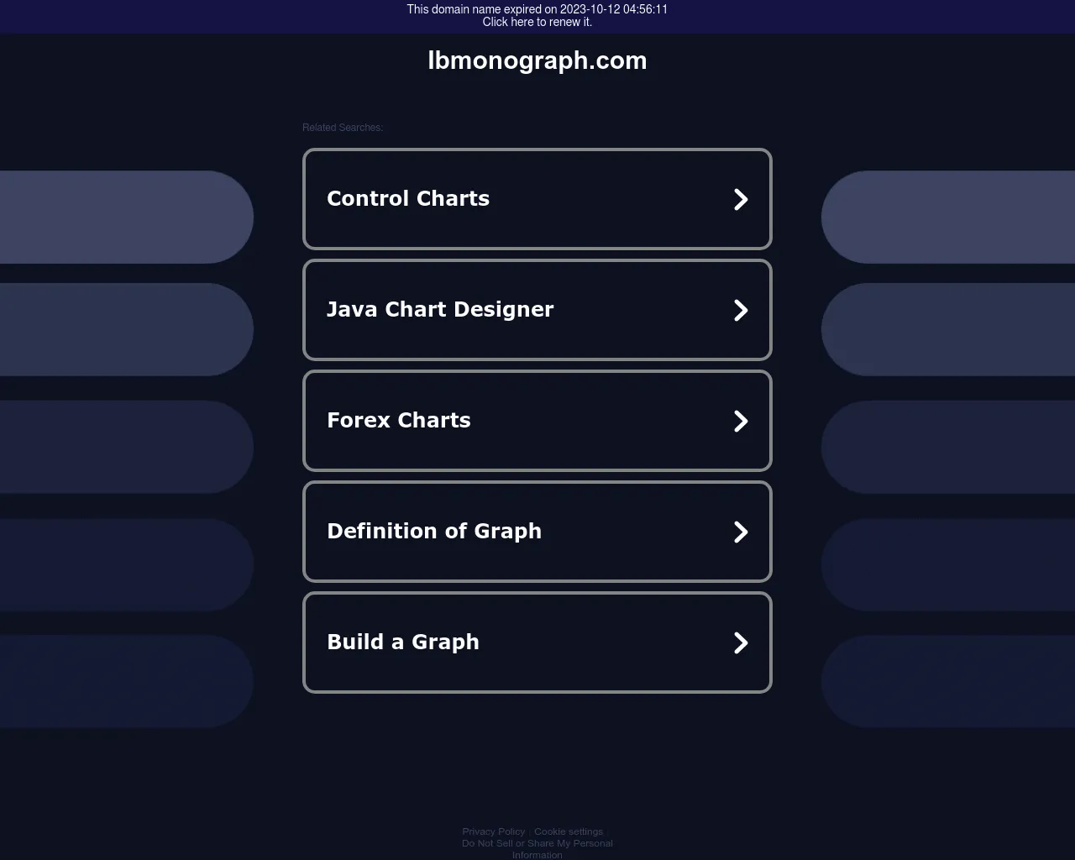Select the Build a Graph search text
Screen dimensions: 1075x860
pyautogui.click(x=403, y=642)
